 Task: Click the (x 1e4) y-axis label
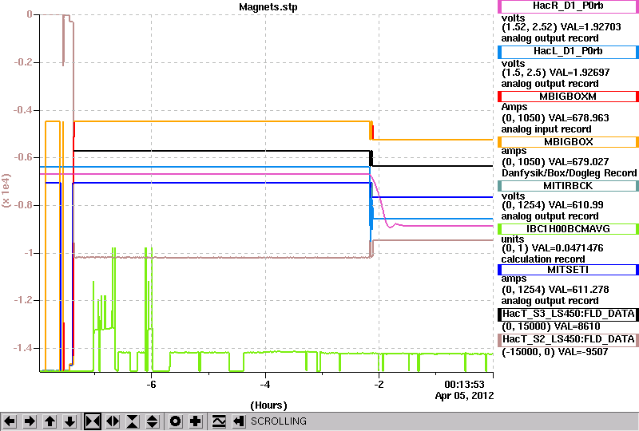[6, 191]
